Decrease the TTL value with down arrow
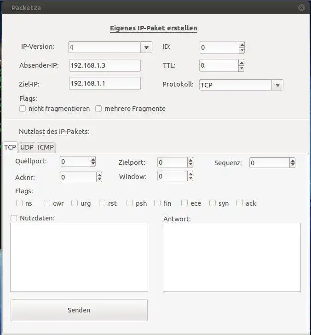Viewport: 311px width, 335px height. coord(242,68)
